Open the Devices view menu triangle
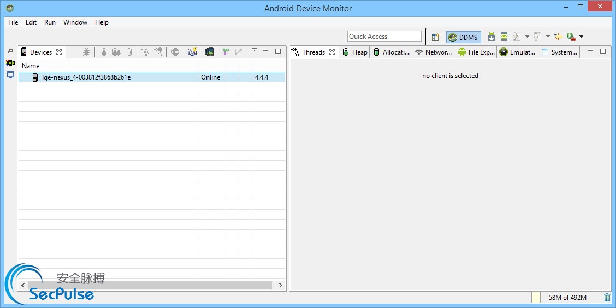 click(254, 50)
